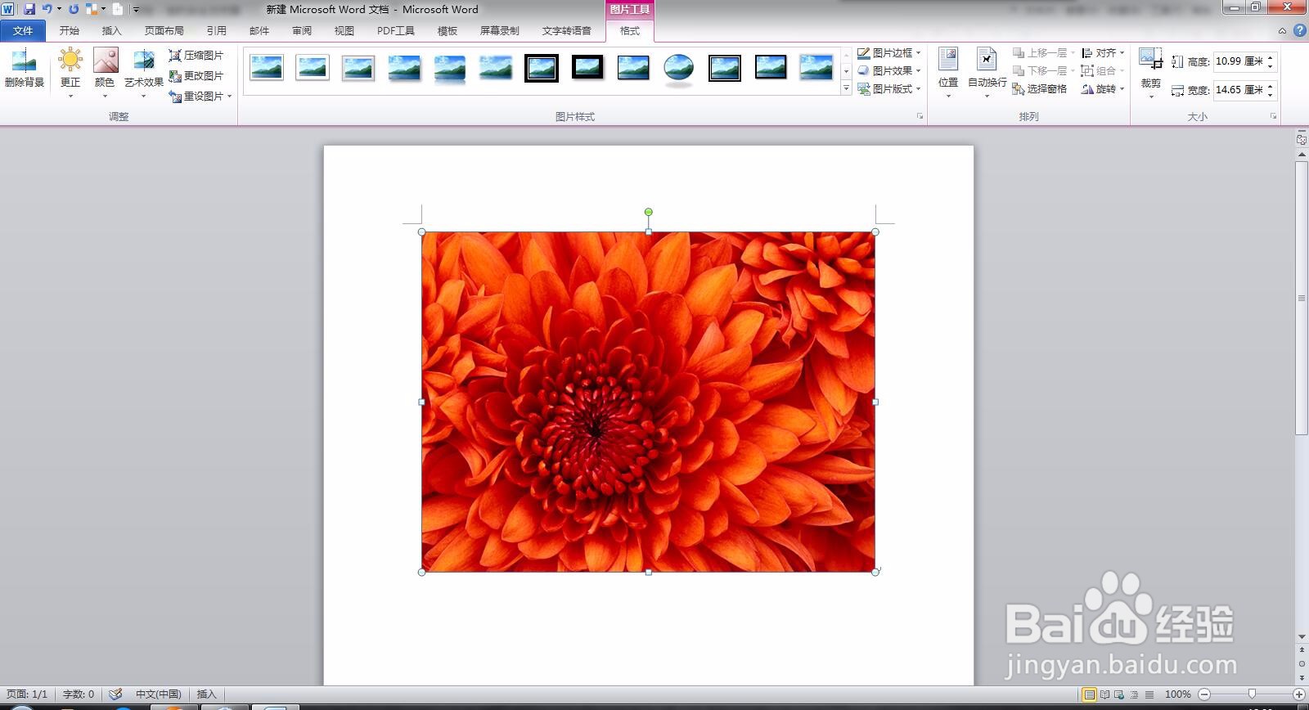The image size is (1309, 710).
Task: Click the vertical scrollbar thumb
Action: (x=1302, y=298)
